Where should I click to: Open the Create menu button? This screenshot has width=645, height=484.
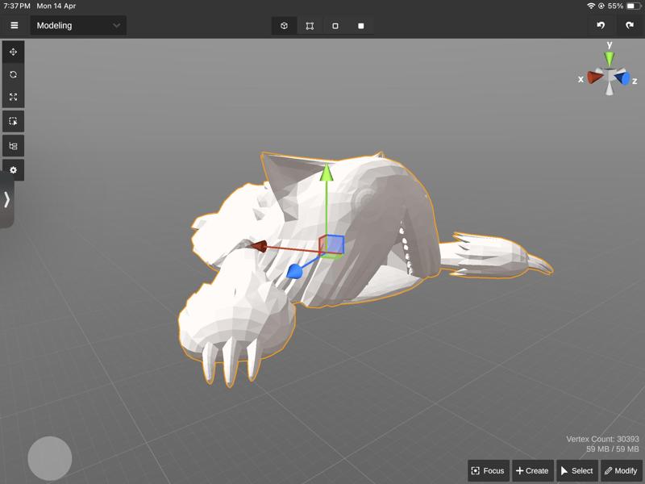[x=533, y=471]
